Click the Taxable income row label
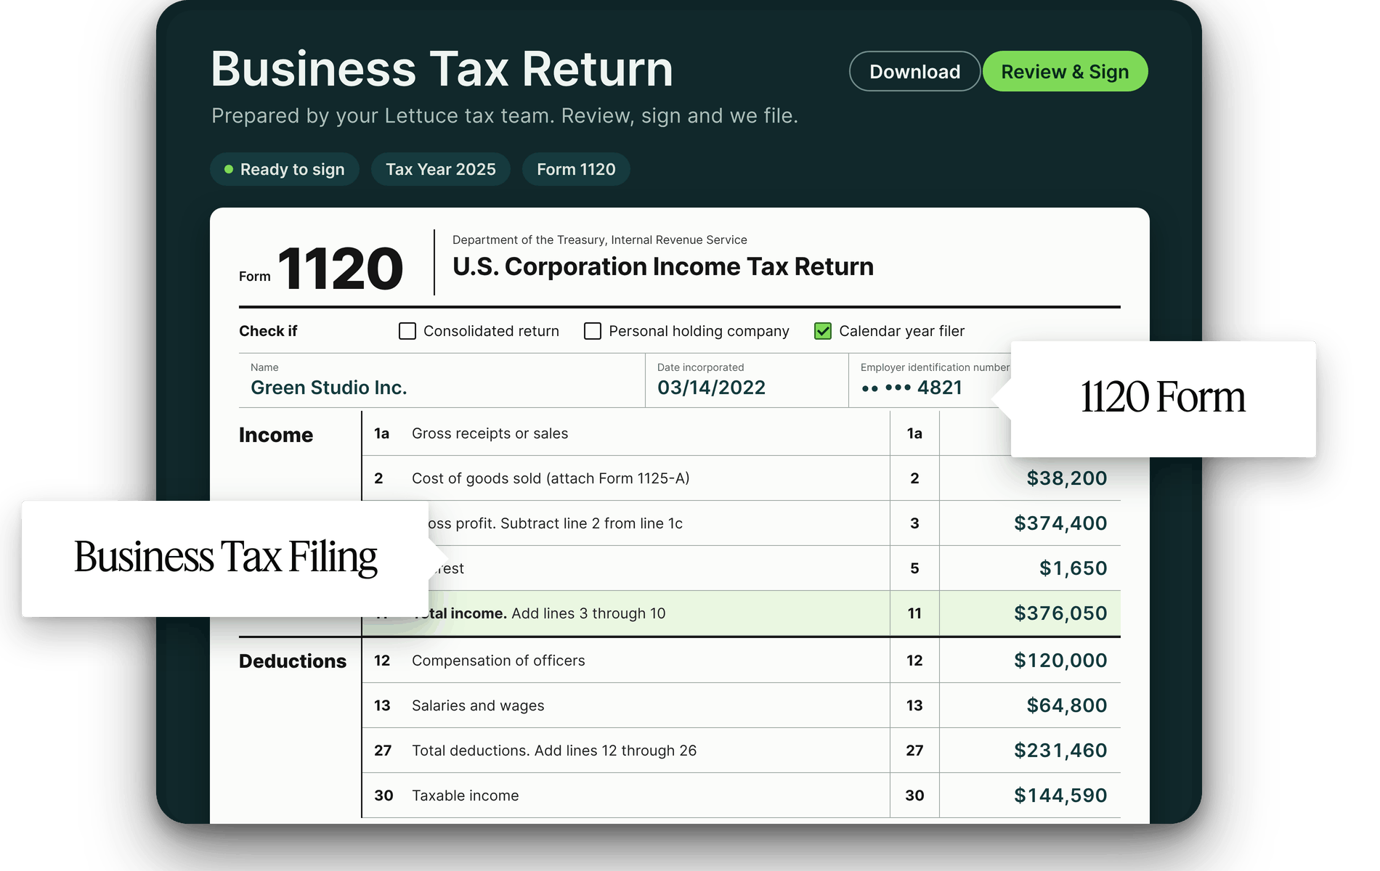The width and height of the screenshot is (1380, 871). (x=466, y=796)
